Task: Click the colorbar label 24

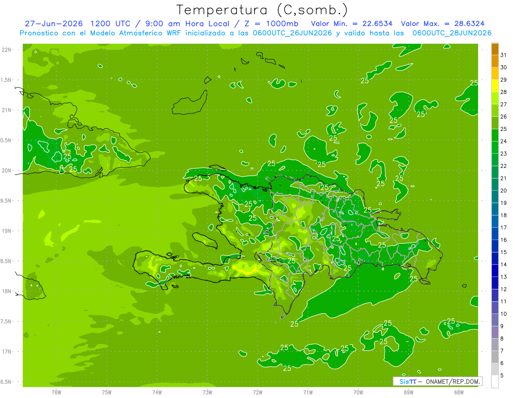Action: click(503, 141)
